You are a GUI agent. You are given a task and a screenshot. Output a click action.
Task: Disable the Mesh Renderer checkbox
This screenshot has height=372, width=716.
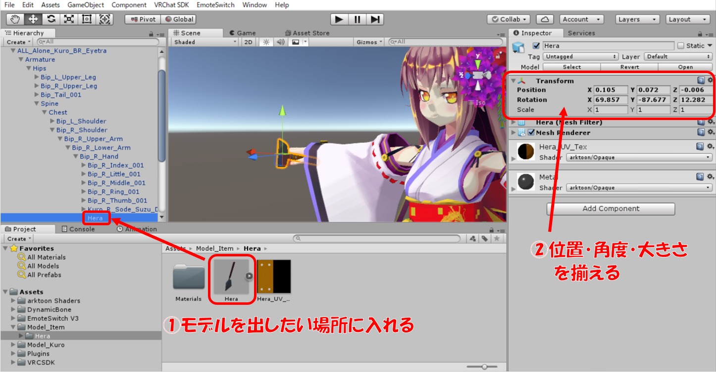(x=531, y=132)
